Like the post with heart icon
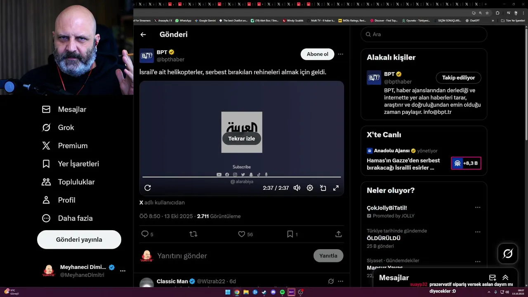Screen dimensions: 528x297 (x=242, y=234)
